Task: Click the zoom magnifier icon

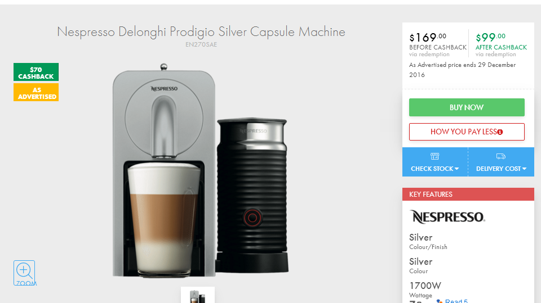Action: [24, 273]
